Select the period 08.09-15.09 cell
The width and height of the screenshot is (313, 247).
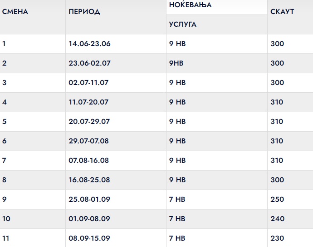[x=88, y=238]
